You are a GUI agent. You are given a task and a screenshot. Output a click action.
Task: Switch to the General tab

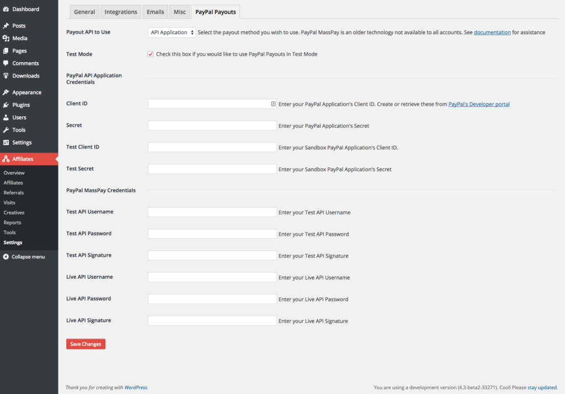tap(84, 12)
